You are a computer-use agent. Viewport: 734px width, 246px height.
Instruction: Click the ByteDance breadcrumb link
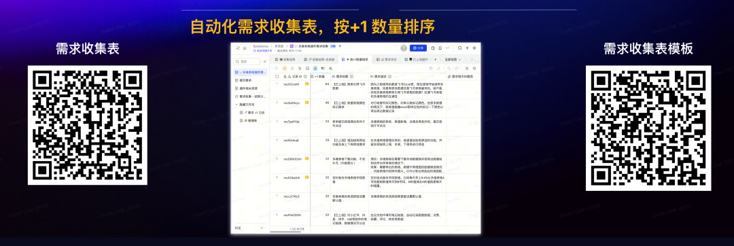(x=261, y=46)
